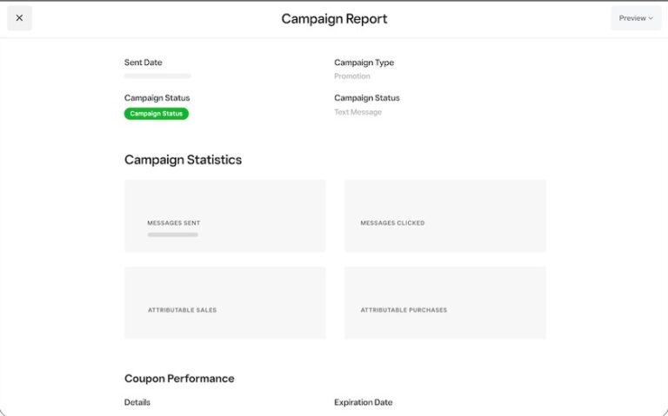Click the Text Message value
This screenshot has height=416, width=668.
pyautogui.click(x=357, y=112)
